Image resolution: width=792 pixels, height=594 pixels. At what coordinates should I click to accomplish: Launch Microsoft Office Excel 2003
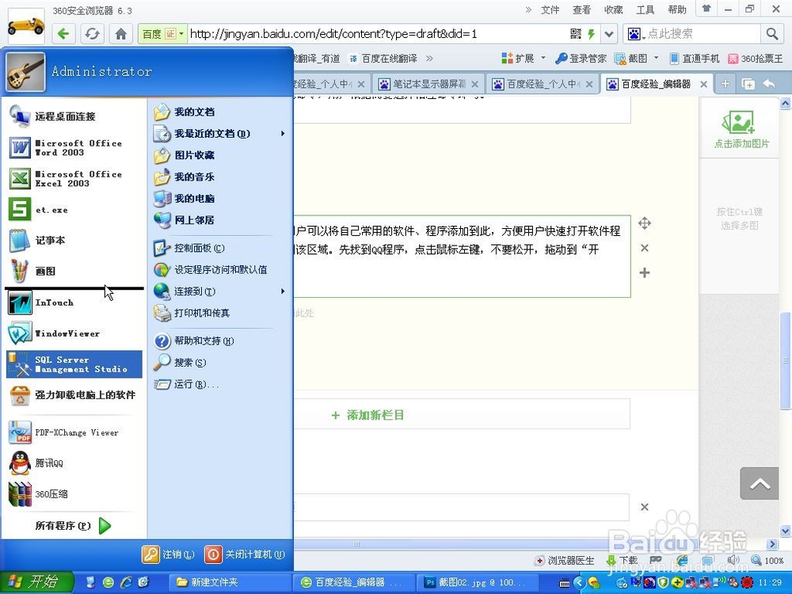click(74, 178)
